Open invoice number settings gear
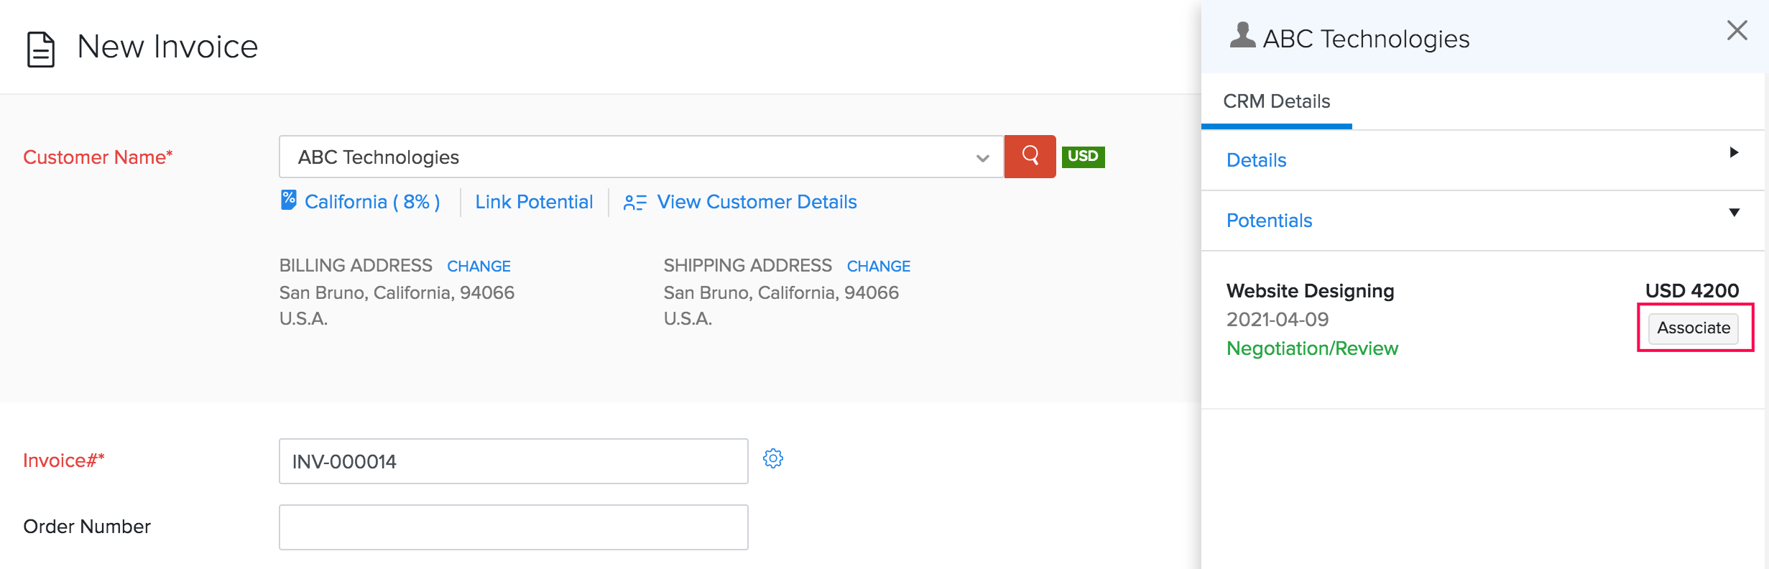This screenshot has width=1769, height=569. click(x=772, y=458)
